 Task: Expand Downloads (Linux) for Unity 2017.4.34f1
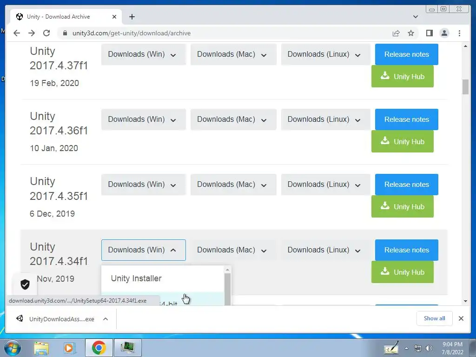(325, 250)
